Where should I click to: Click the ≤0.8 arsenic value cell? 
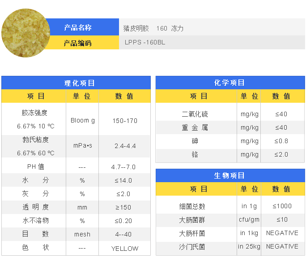tap(282, 141)
